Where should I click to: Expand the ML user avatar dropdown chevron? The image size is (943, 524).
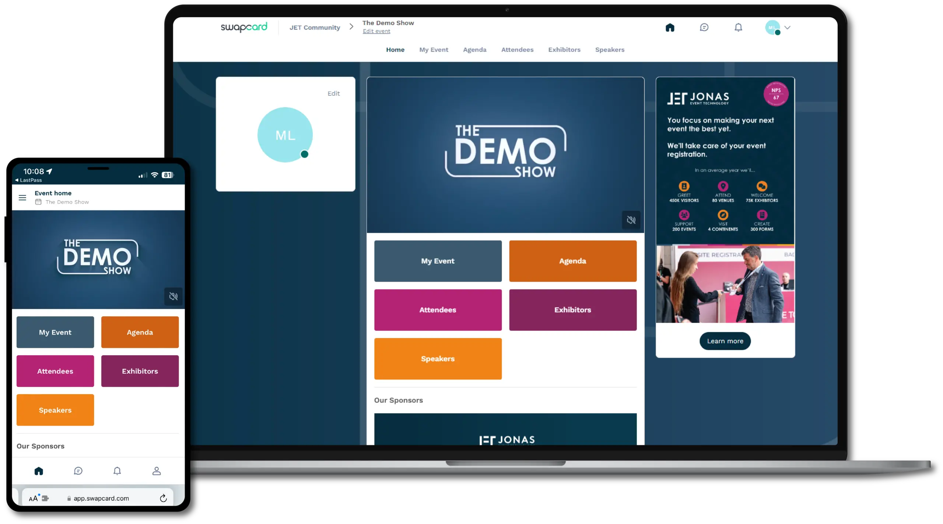click(788, 28)
